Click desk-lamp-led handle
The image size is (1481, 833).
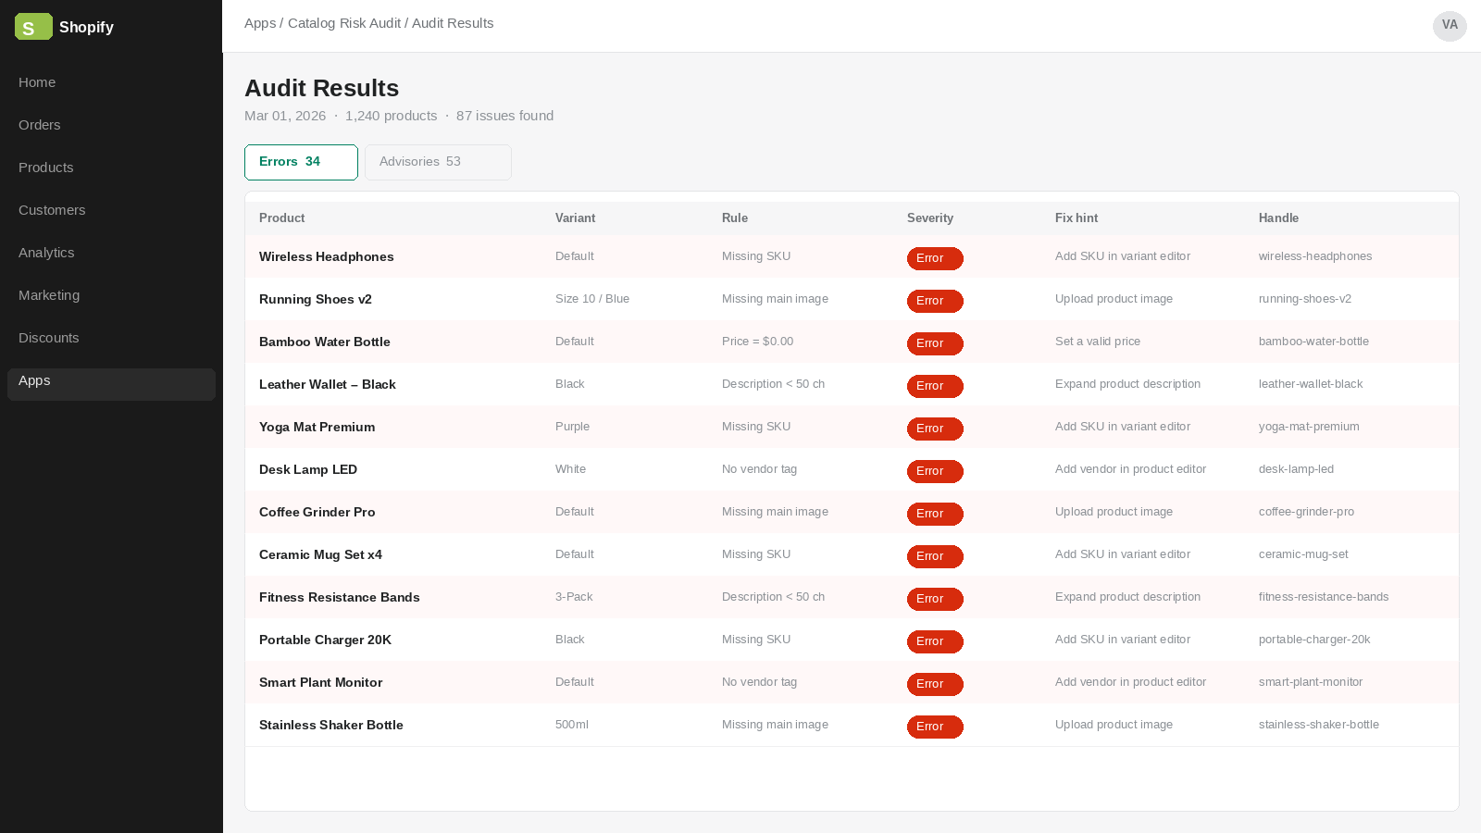(1296, 469)
